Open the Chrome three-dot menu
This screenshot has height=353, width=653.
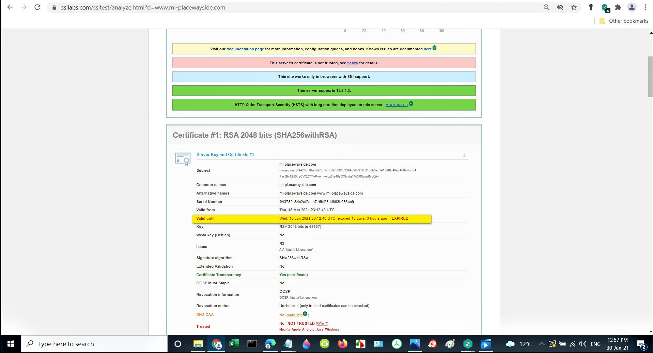[645, 7]
